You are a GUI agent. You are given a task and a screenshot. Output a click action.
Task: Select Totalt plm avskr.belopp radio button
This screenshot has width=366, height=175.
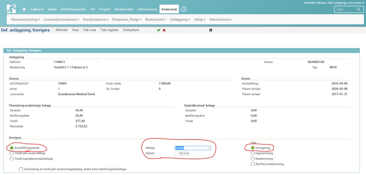tap(12, 153)
